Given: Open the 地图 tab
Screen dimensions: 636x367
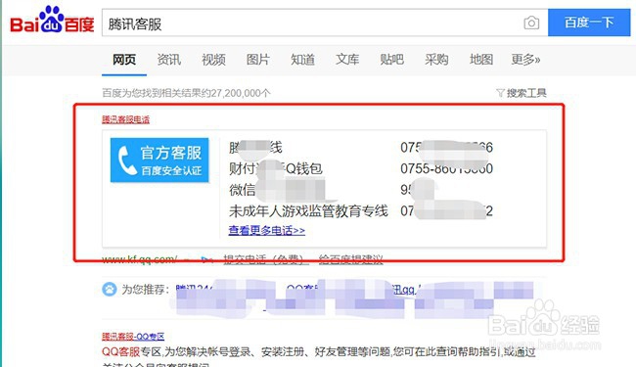Looking at the screenshot, I should (x=481, y=60).
